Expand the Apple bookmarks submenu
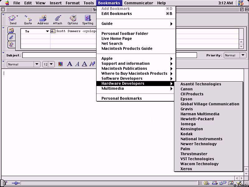 136,59
